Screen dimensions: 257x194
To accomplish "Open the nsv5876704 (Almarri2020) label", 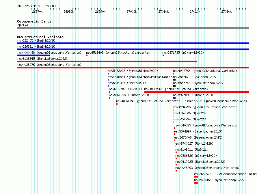I will click(x=130, y=95).
